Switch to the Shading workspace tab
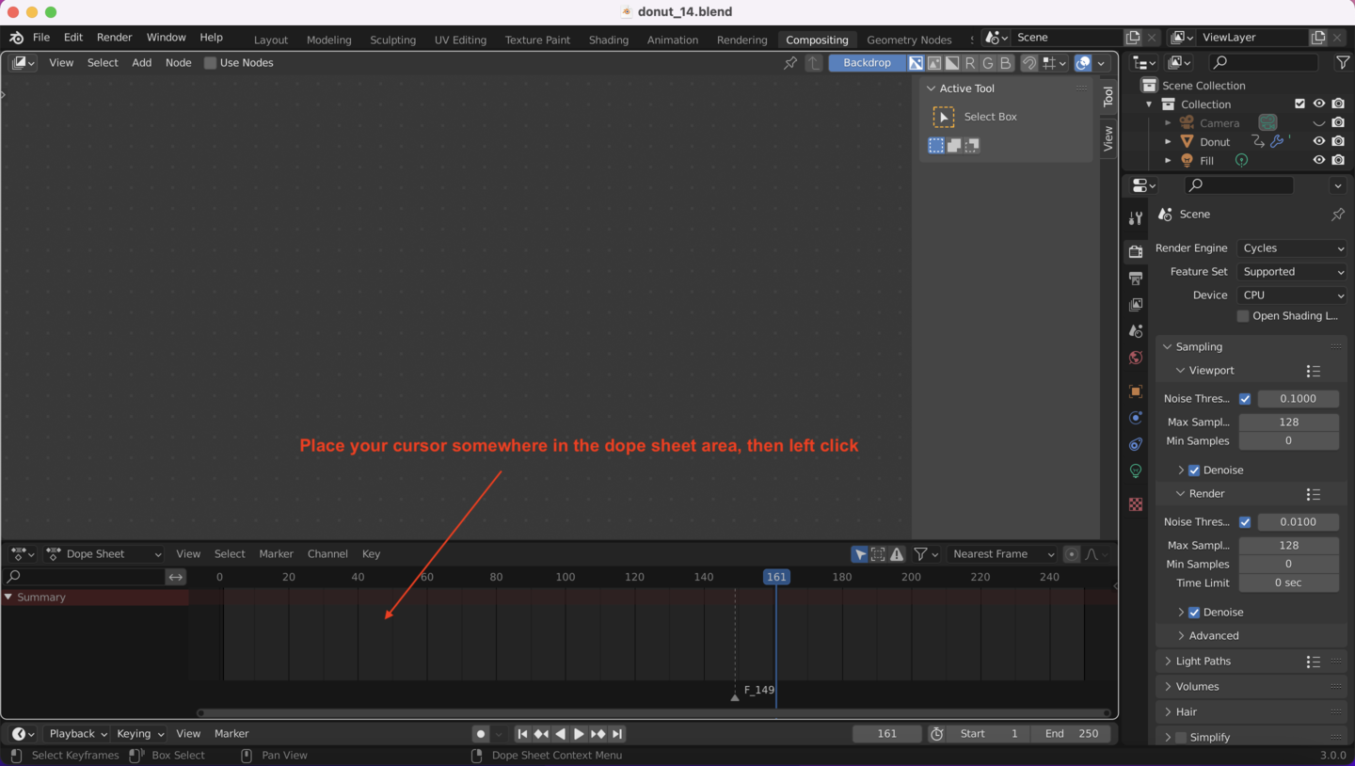The image size is (1355, 766). coord(608,40)
